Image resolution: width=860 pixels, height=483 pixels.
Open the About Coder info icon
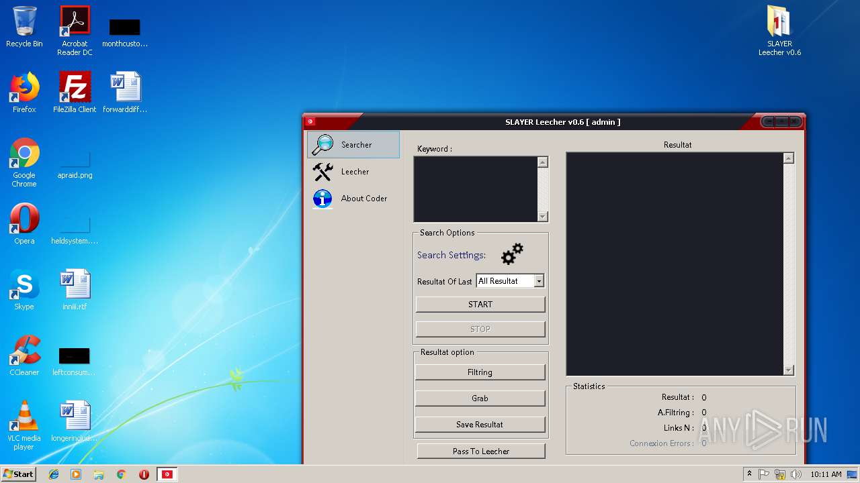(x=323, y=199)
